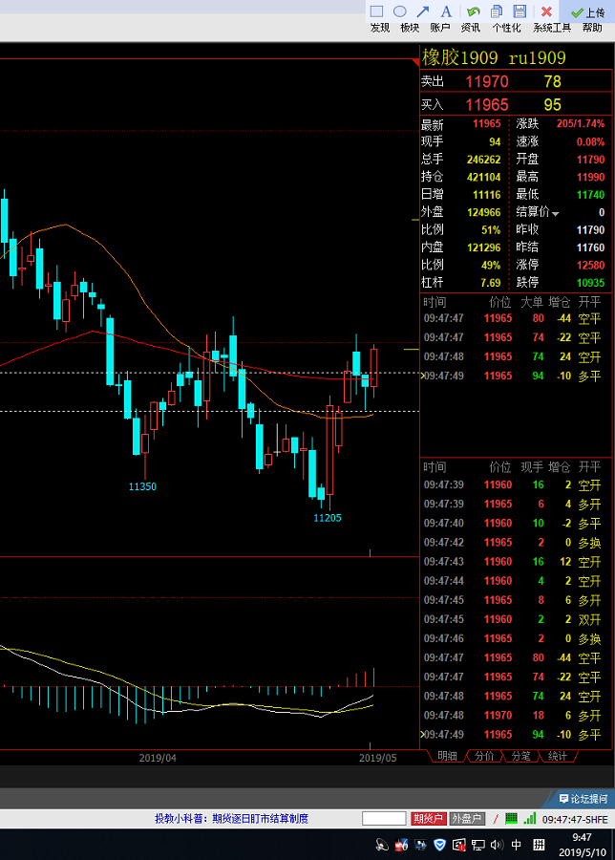This screenshot has width=615, height=860.
Task: Click the 09:47:47-SHFE exchange time
Action: (575, 820)
